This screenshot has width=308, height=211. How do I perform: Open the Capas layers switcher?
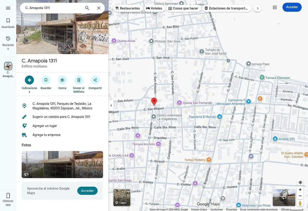(x=122, y=198)
